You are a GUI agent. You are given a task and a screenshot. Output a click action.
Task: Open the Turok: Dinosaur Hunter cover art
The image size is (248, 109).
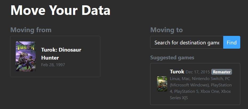point(26,56)
